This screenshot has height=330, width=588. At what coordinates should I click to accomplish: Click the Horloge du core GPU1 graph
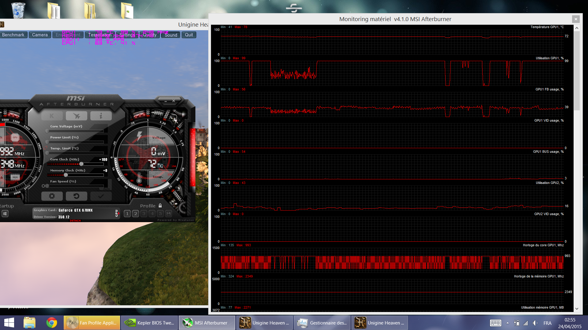[x=392, y=260]
